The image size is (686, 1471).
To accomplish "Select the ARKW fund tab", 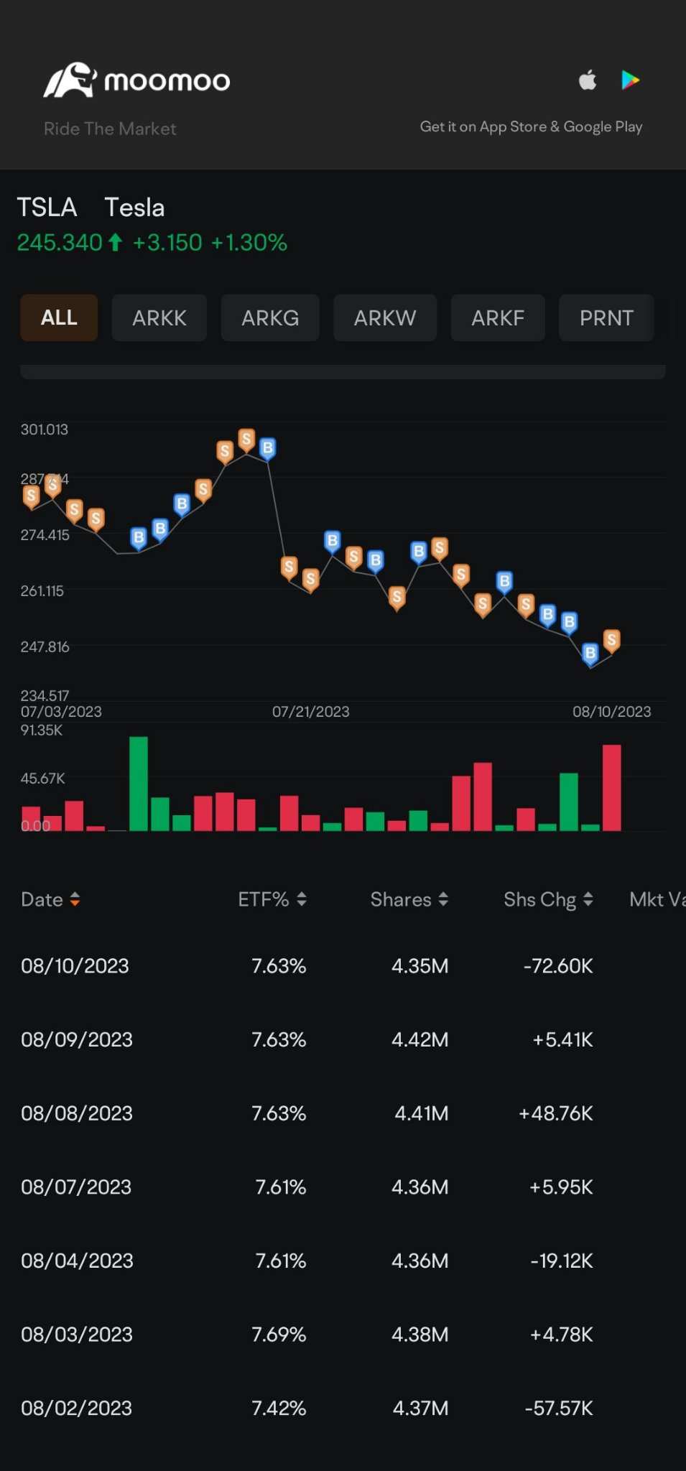I will pyautogui.click(x=384, y=317).
